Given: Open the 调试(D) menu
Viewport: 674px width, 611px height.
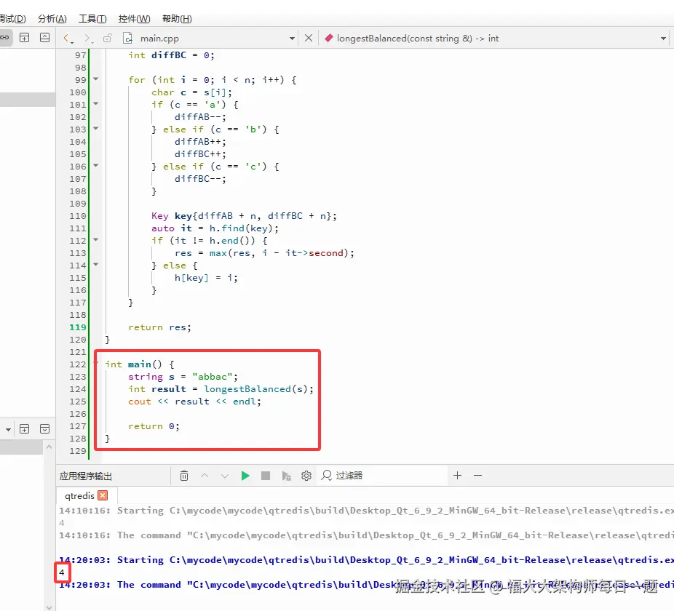Looking at the screenshot, I should (x=12, y=18).
